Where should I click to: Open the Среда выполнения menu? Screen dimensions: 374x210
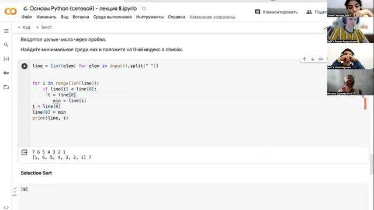click(x=112, y=17)
